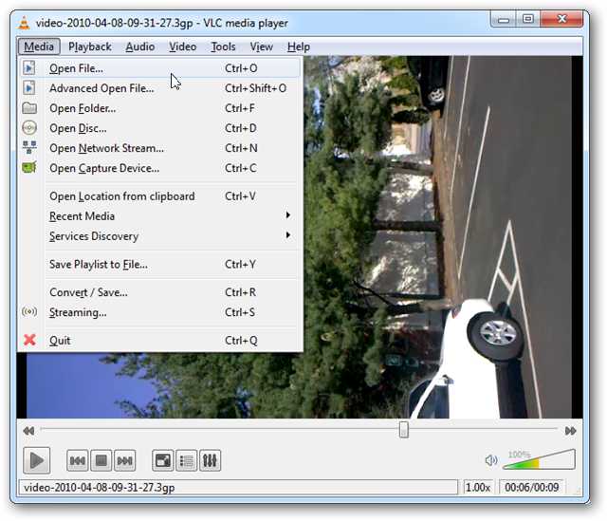Adjust the volume level slider
The height and width of the screenshot is (521, 607).
pos(539,460)
